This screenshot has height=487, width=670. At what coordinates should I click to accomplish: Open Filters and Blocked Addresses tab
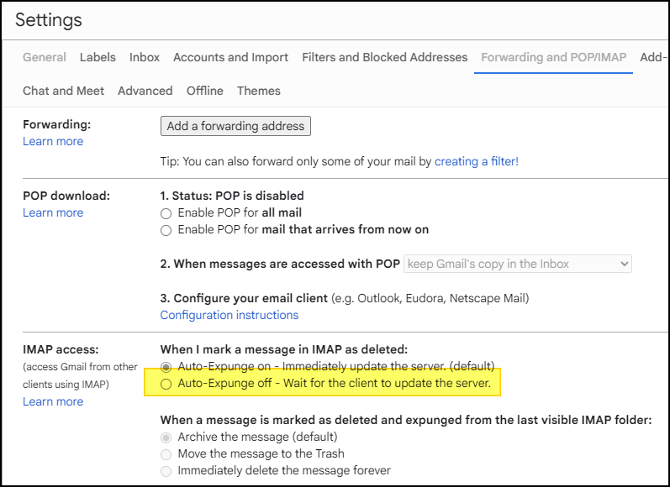pos(384,57)
